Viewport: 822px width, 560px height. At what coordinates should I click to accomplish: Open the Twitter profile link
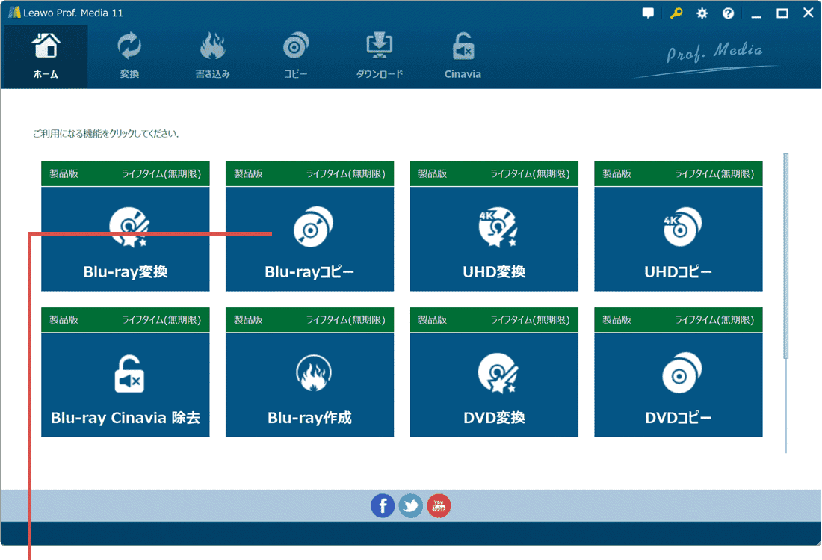pos(410,505)
